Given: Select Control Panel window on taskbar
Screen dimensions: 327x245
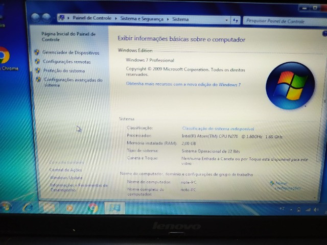Looking at the screenshot, I should point(114,208).
